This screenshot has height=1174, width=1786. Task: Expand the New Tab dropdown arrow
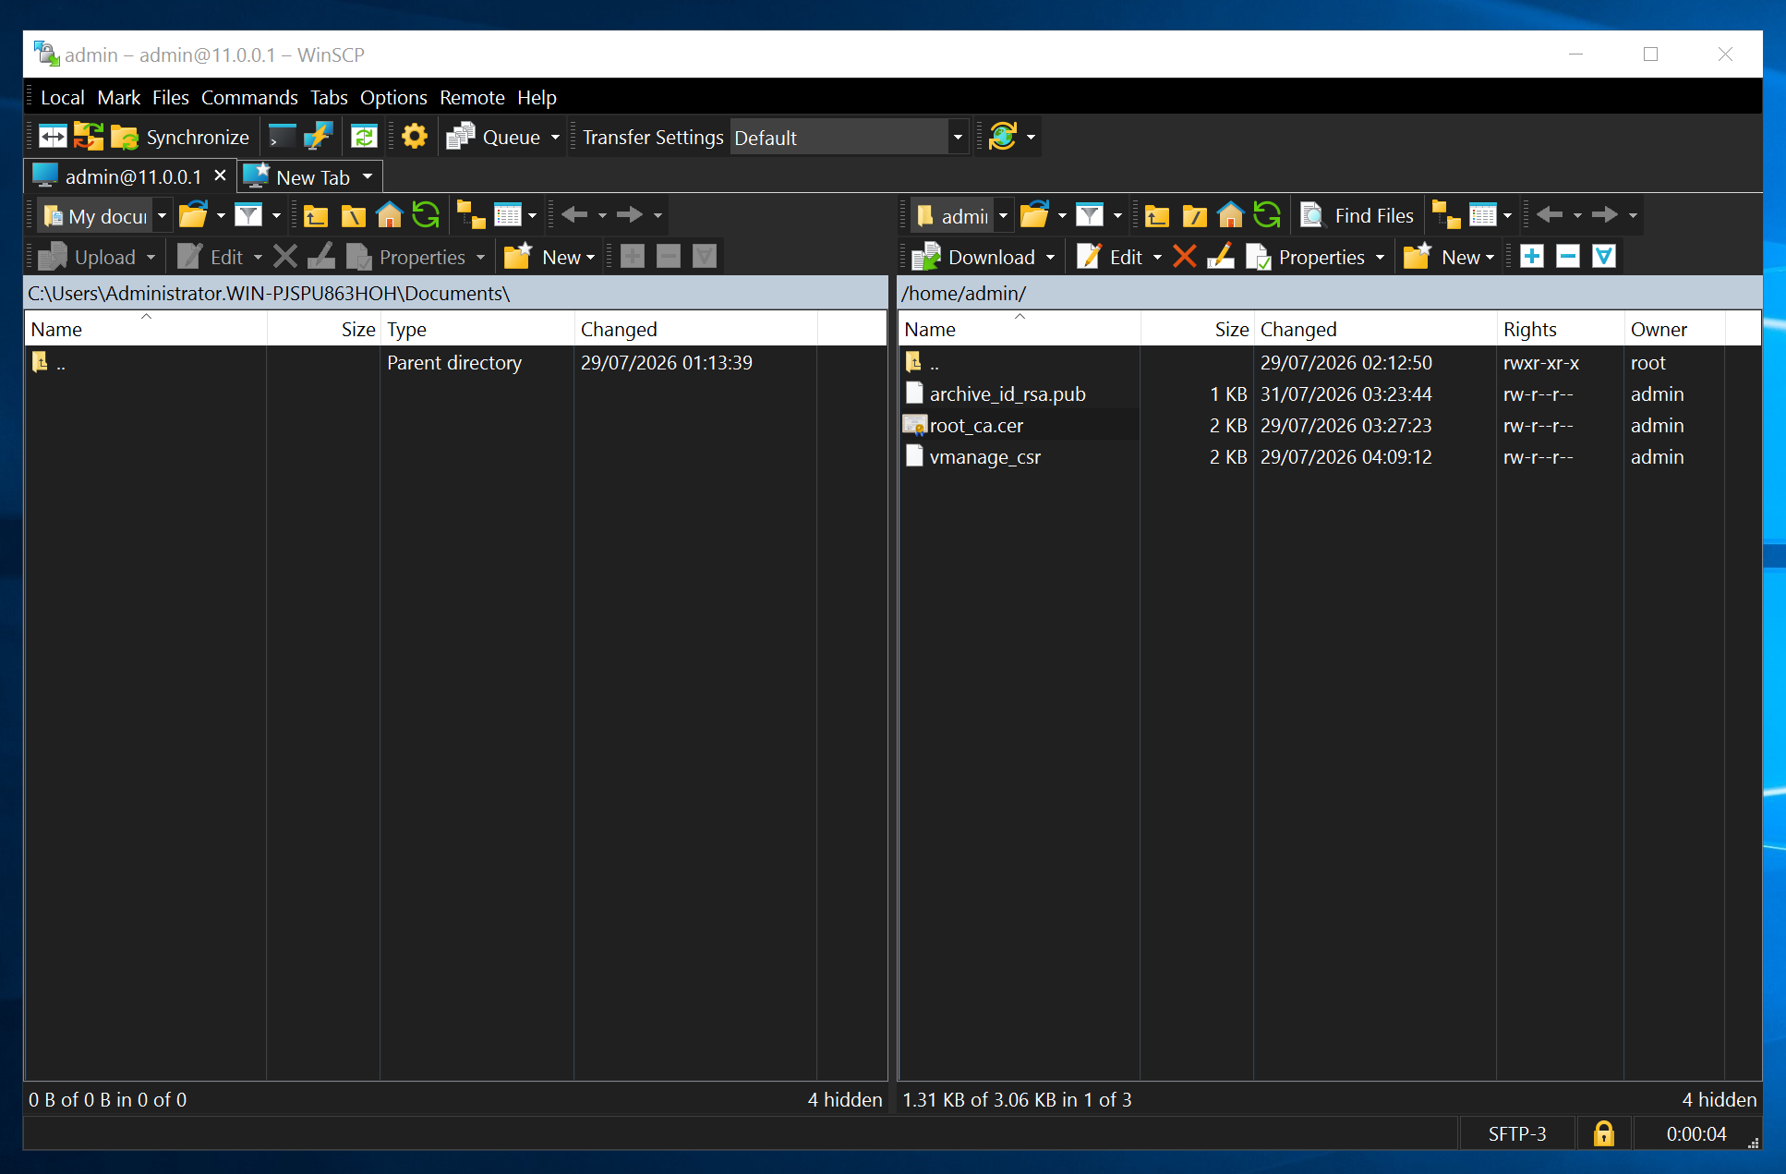coord(368,176)
